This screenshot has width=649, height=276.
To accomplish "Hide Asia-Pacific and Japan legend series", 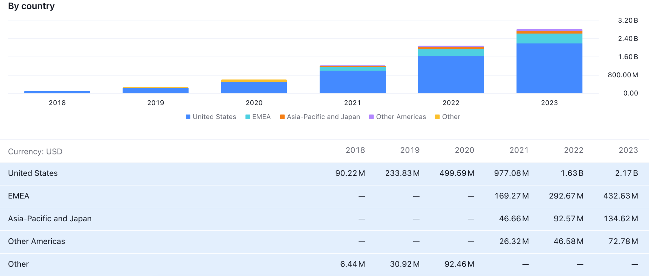I will (320, 117).
